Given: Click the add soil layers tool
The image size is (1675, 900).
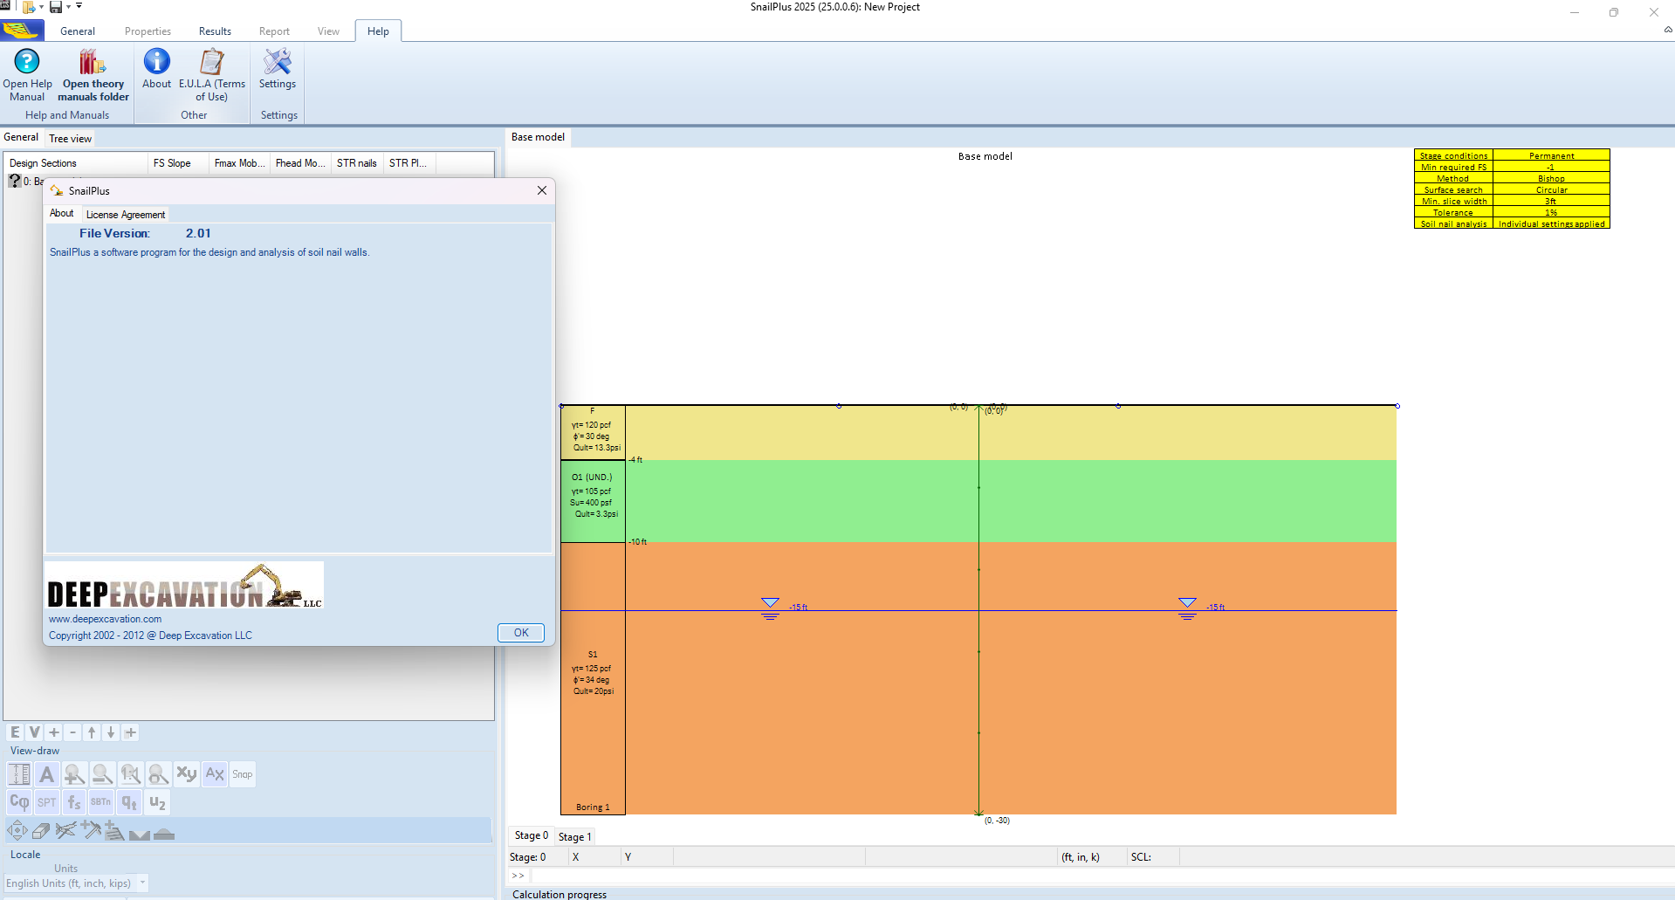Looking at the screenshot, I should [x=114, y=831].
